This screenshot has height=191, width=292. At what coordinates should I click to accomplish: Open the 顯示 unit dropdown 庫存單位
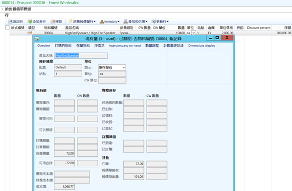click(x=112, y=67)
